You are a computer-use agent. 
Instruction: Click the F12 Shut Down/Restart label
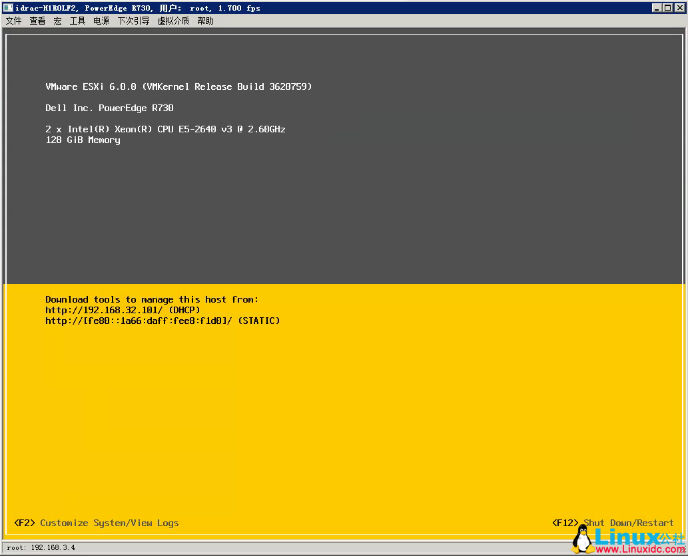tap(613, 523)
